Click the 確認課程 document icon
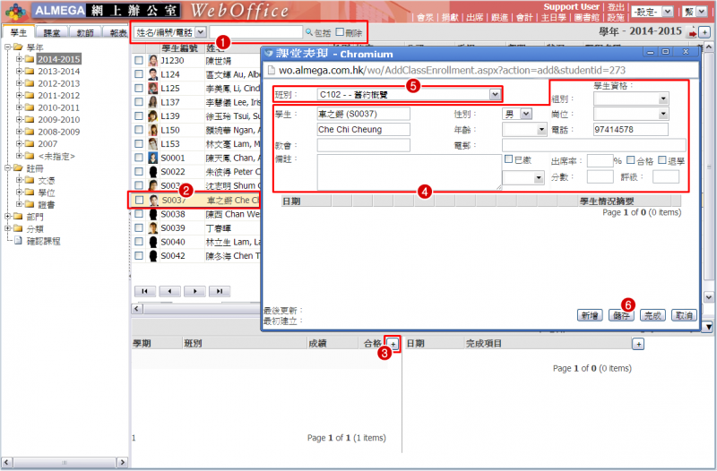717x471 pixels. coord(18,240)
